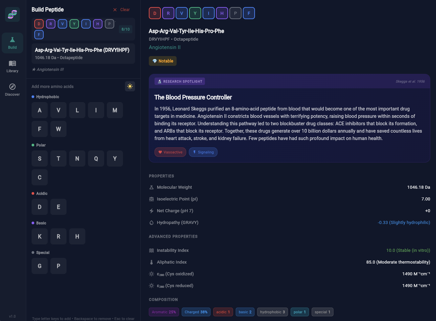Clear the current peptide sequence
The height and width of the screenshot is (321, 436).
tap(121, 10)
